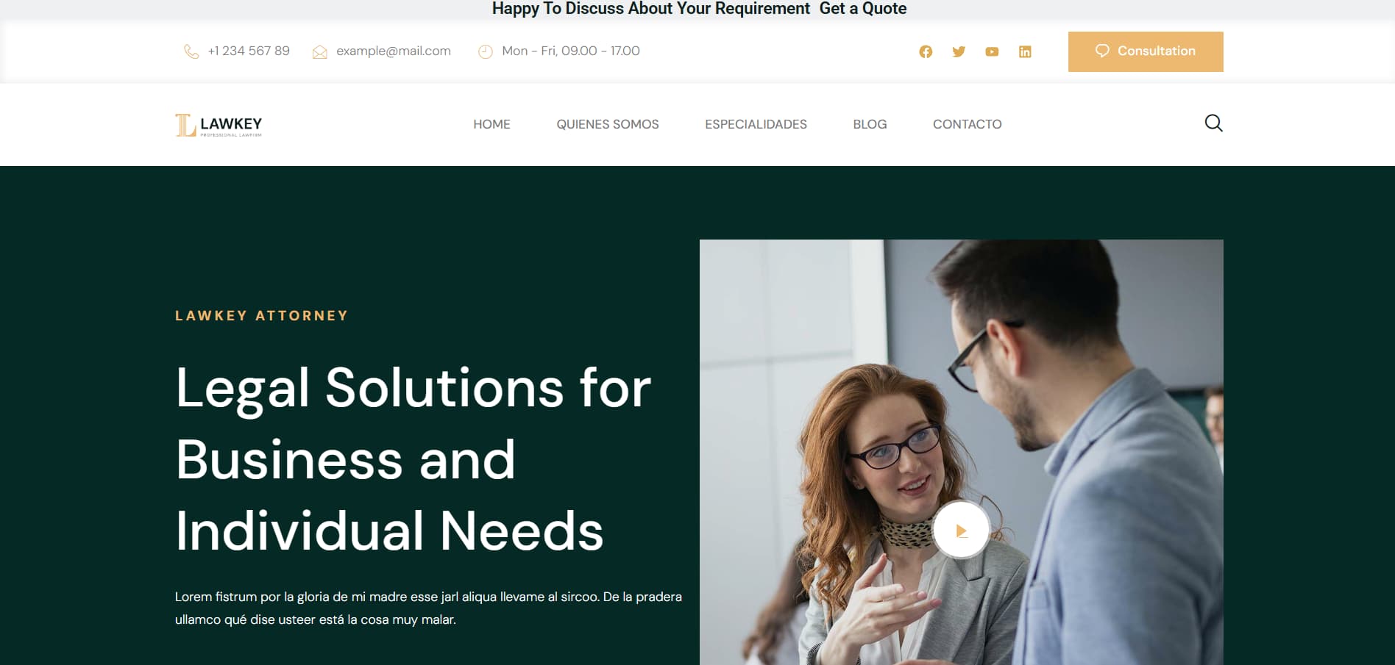The image size is (1395, 665).
Task: Click the phone handset icon
Action: click(191, 51)
